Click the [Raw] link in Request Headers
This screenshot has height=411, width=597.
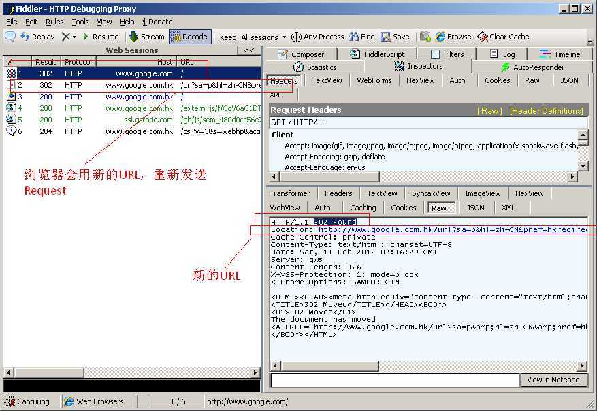coord(489,111)
